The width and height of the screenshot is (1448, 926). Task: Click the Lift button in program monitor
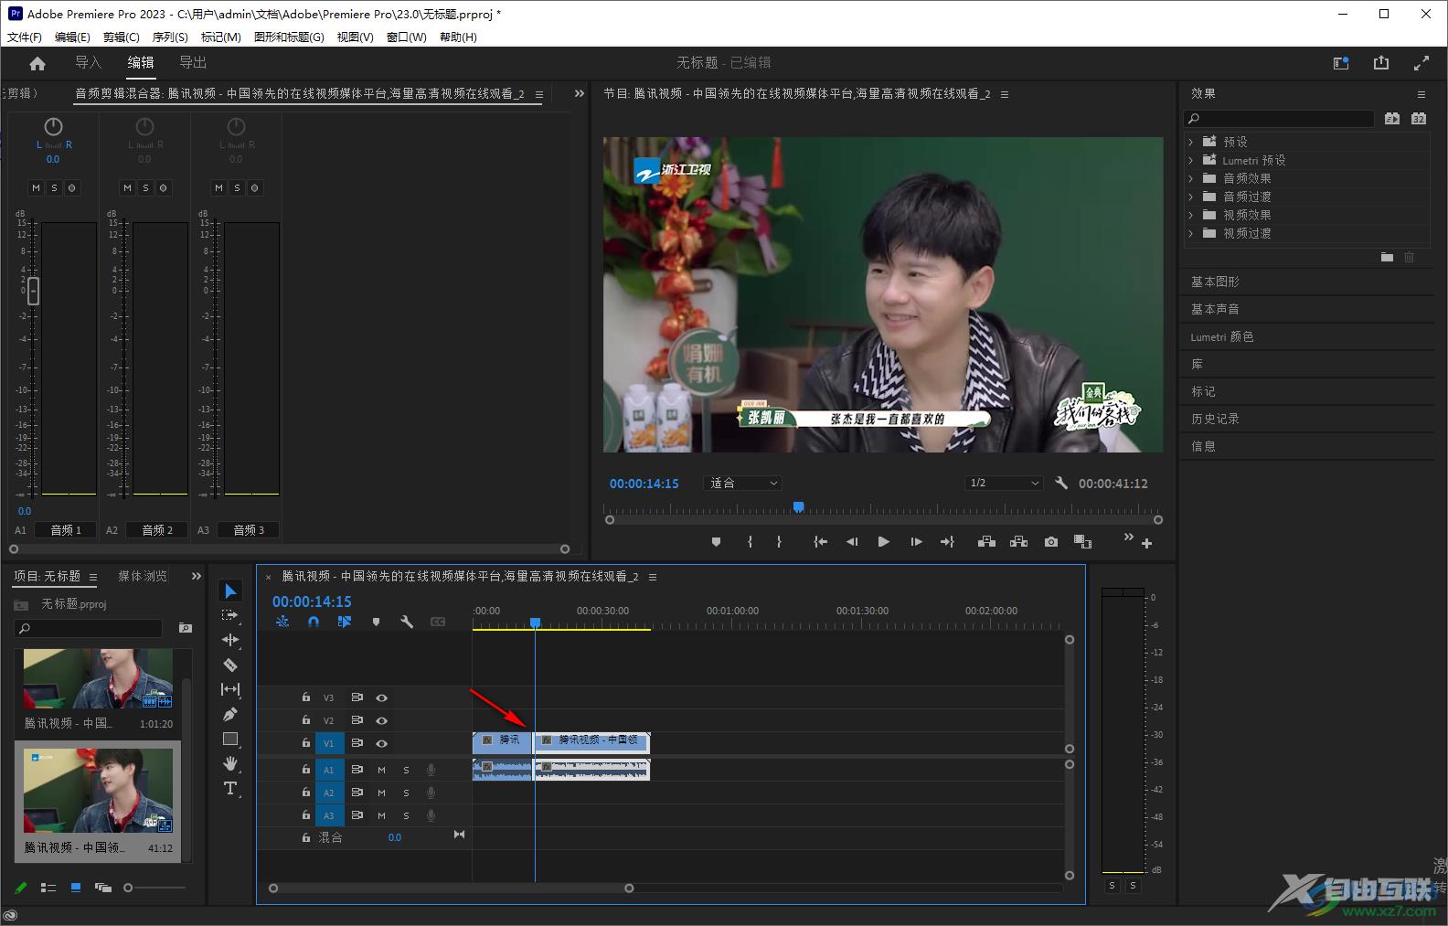pyautogui.click(x=986, y=542)
